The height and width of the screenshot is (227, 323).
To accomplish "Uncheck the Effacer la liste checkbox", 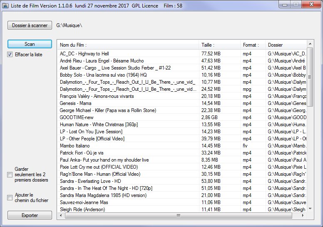I will (10, 55).
